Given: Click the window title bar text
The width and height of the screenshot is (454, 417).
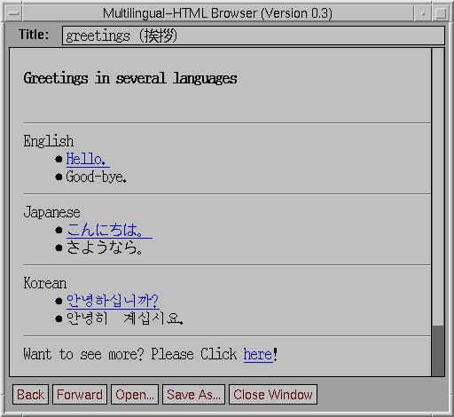Looking at the screenshot, I should coord(217,13).
